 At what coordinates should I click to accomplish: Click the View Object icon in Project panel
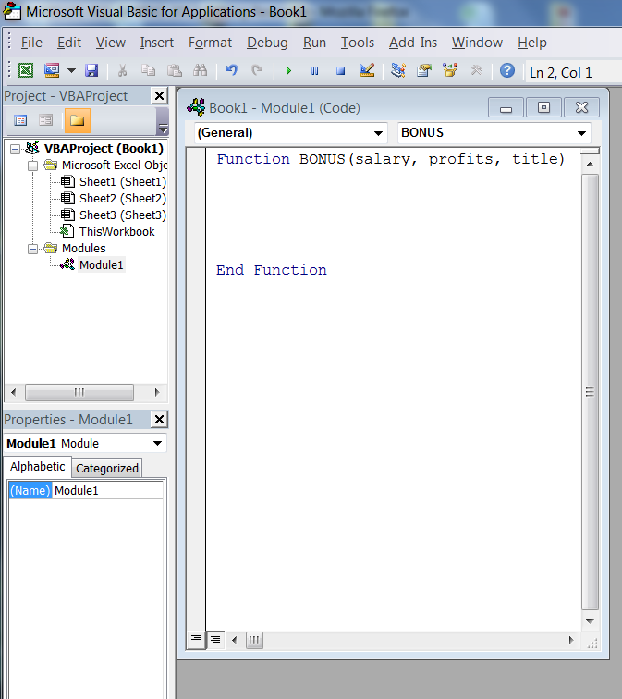[45, 120]
